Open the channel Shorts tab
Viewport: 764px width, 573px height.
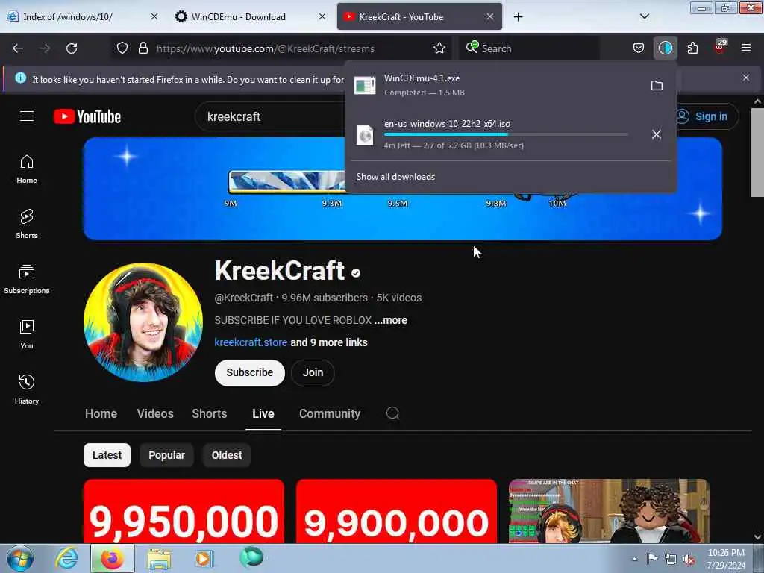(210, 413)
